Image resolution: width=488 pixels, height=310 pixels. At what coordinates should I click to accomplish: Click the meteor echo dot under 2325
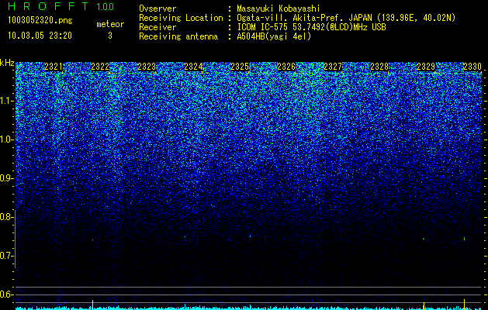click(x=250, y=236)
